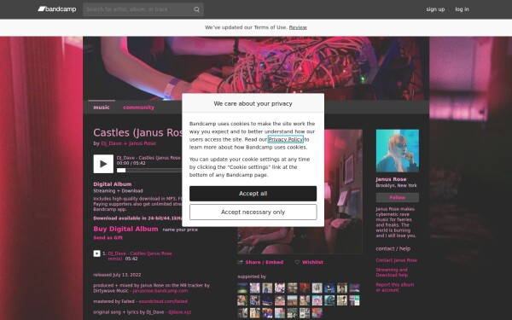Play the Castles track with the large play button
Screen dimensions: 512x320
pyautogui.click(x=103, y=164)
